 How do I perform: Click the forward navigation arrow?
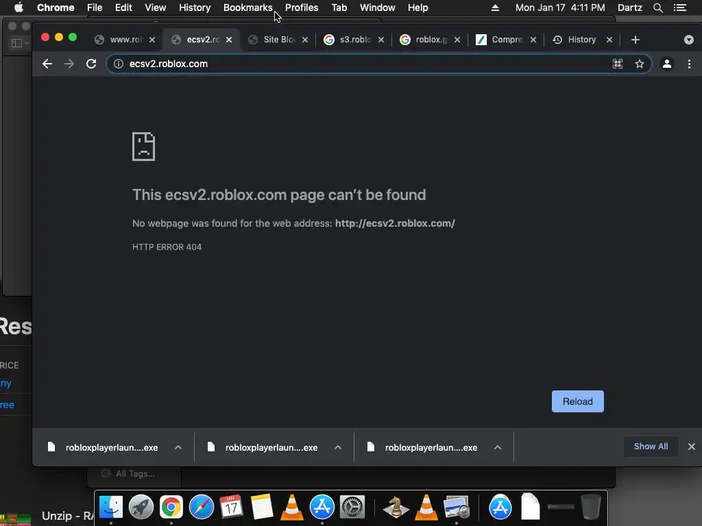[x=69, y=64]
